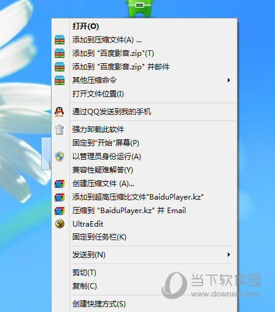Select 添加到 "百度影音.zip"(T)
Image resolution: width=275 pixels, height=312 pixels.
point(144,53)
